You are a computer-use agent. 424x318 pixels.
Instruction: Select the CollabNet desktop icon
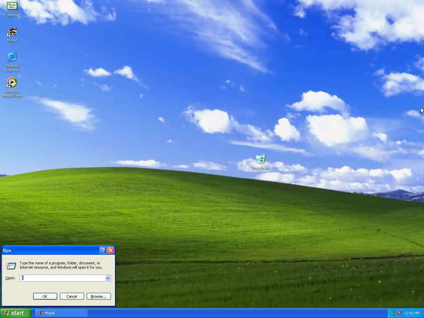[12, 9]
